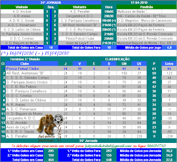Click 'Total de Golos Fora' value 448
Viewport: 177px width, 162px height.
[x=109, y=160]
